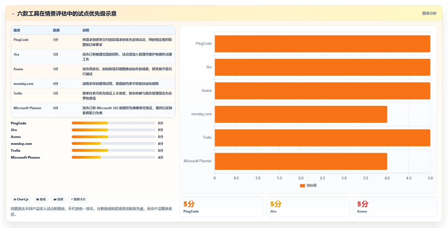
Task: Open the Asana 5分 data card
Action: [x=395, y=207]
